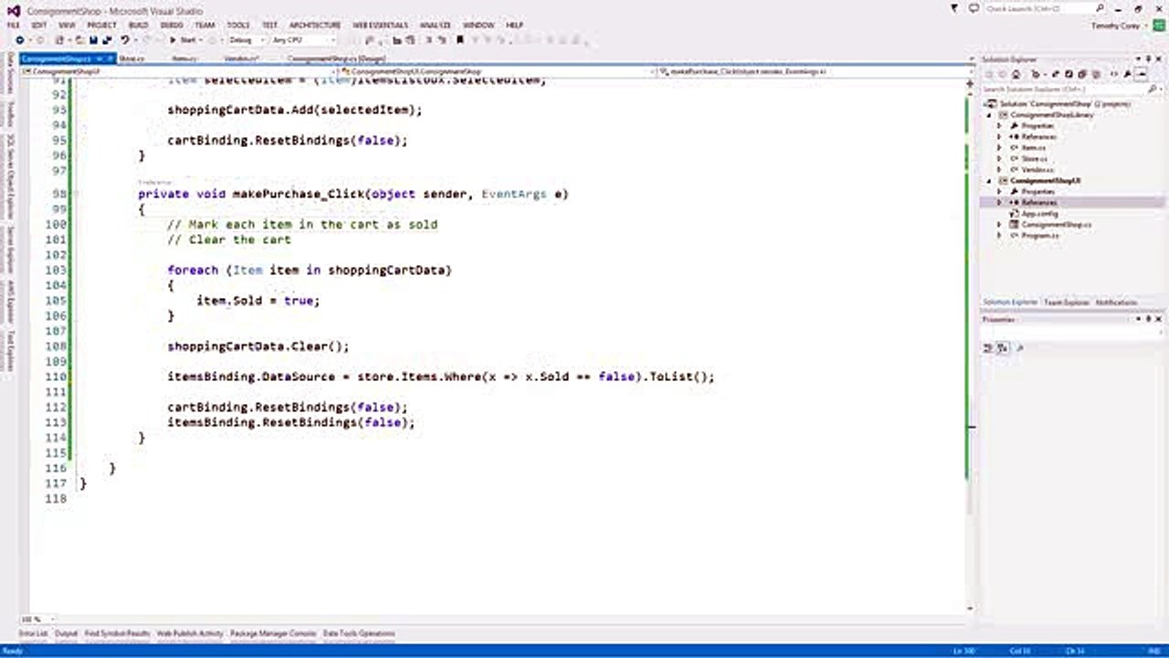Click the Navigate Backward toolbar icon
This screenshot has height=658, width=1169.
point(19,40)
